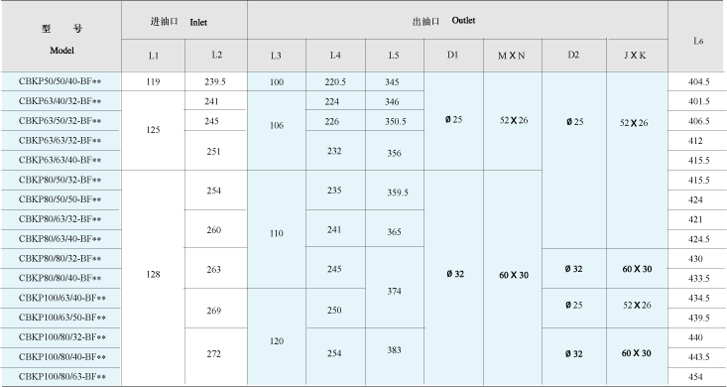Select the Outlet header cell
Image resolution: width=727 pixels, height=387 pixels.
457,21
